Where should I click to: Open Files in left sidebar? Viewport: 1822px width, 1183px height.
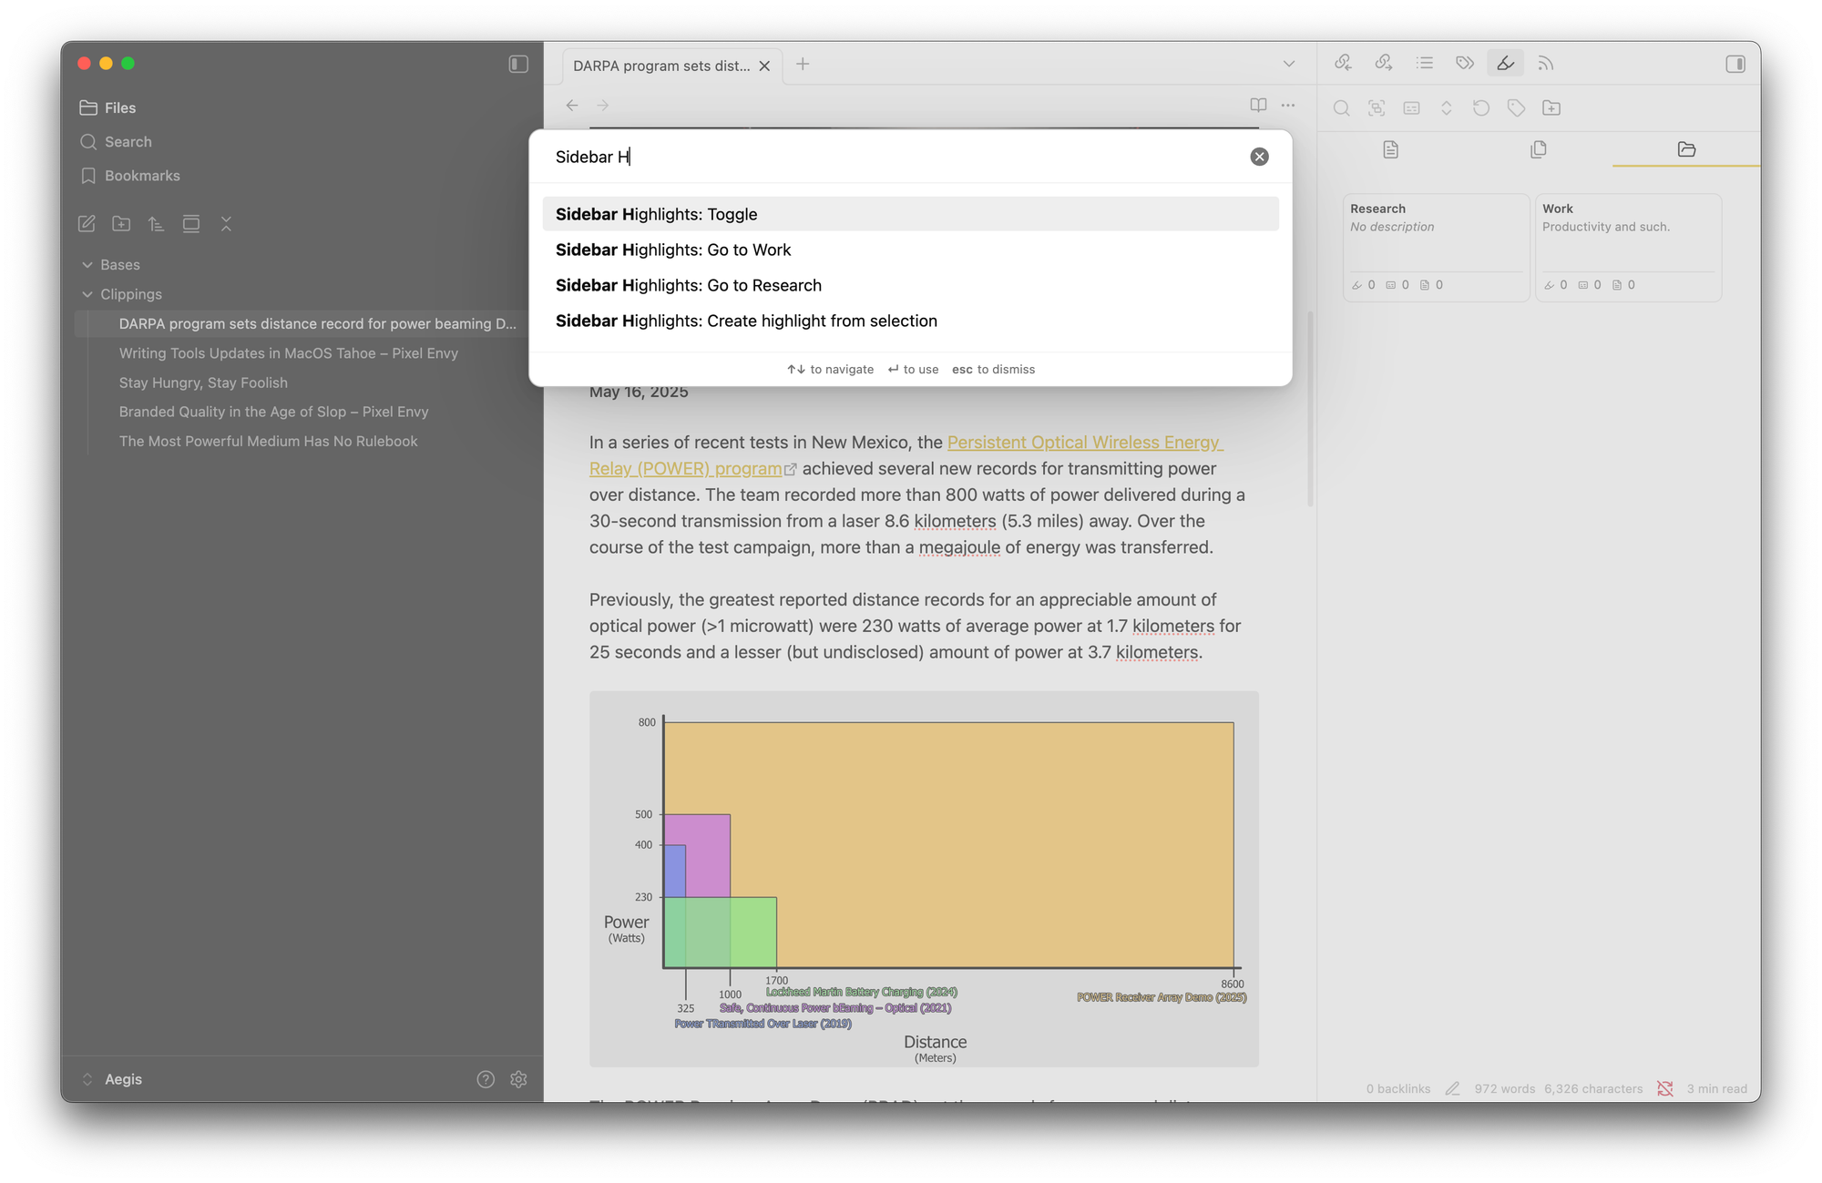[107, 107]
